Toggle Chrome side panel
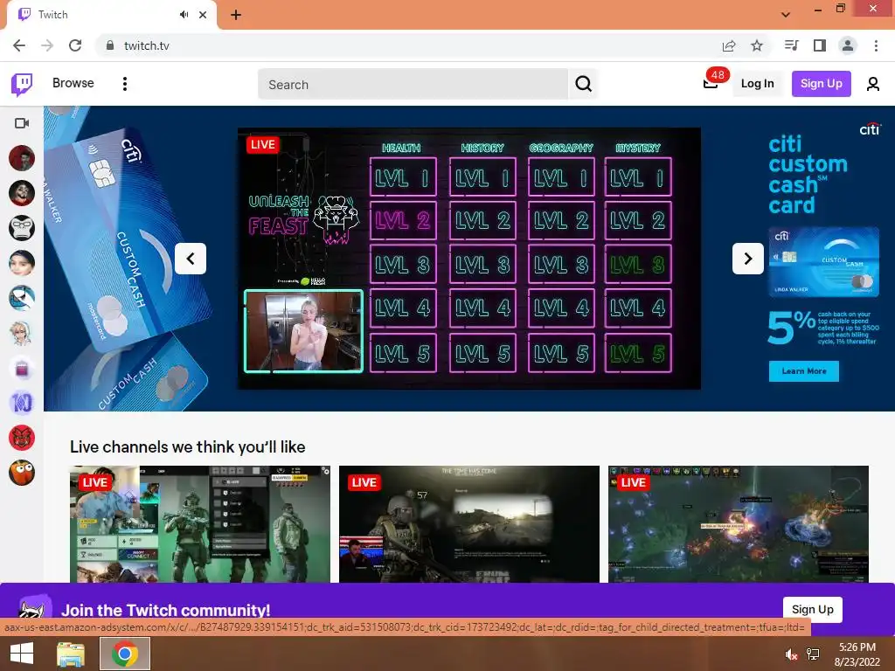The height and width of the screenshot is (671, 895). coord(820,45)
